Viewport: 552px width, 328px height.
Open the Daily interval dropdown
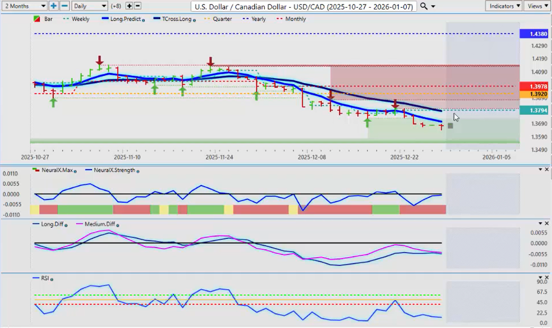pos(89,6)
